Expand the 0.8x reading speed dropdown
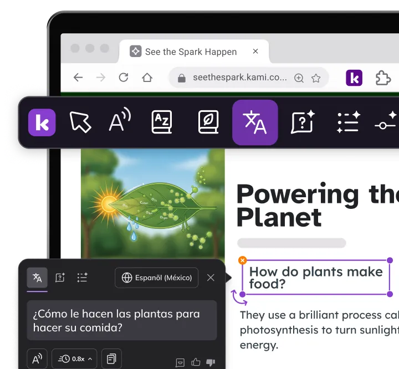The width and height of the screenshot is (399, 369). click(x=74, y=359)
